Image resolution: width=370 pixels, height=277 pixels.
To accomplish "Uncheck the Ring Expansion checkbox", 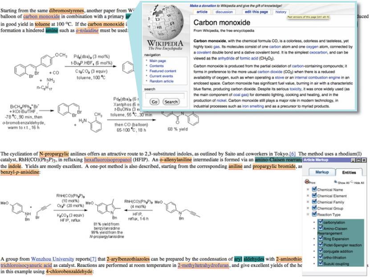I will pos(321,238).
